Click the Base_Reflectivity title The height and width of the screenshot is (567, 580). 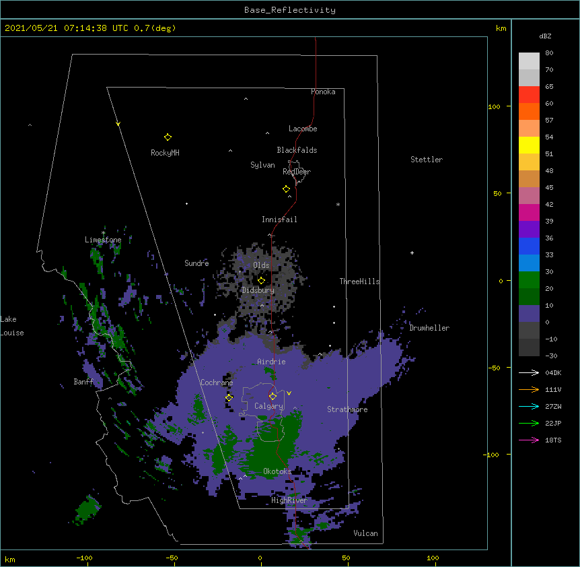[x=290, y=10]
